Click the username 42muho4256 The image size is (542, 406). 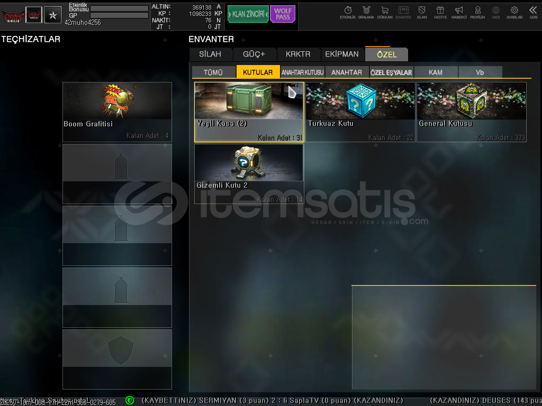83,23
